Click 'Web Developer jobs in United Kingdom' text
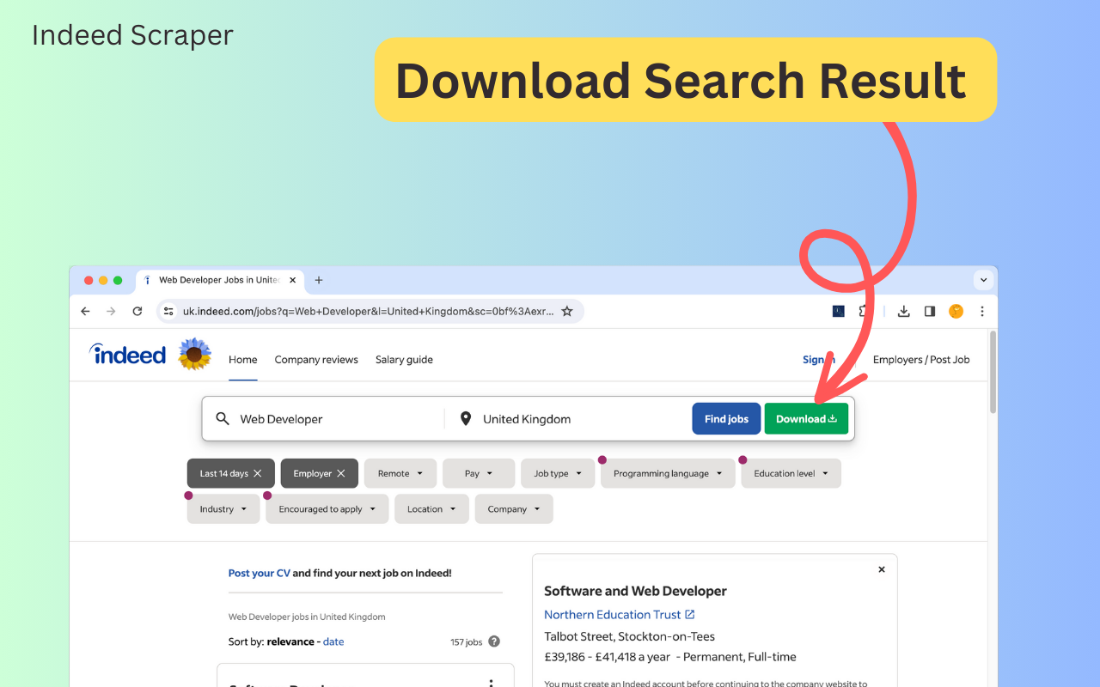The height and width of the screenshot is (687, 1100). (307, 617)
